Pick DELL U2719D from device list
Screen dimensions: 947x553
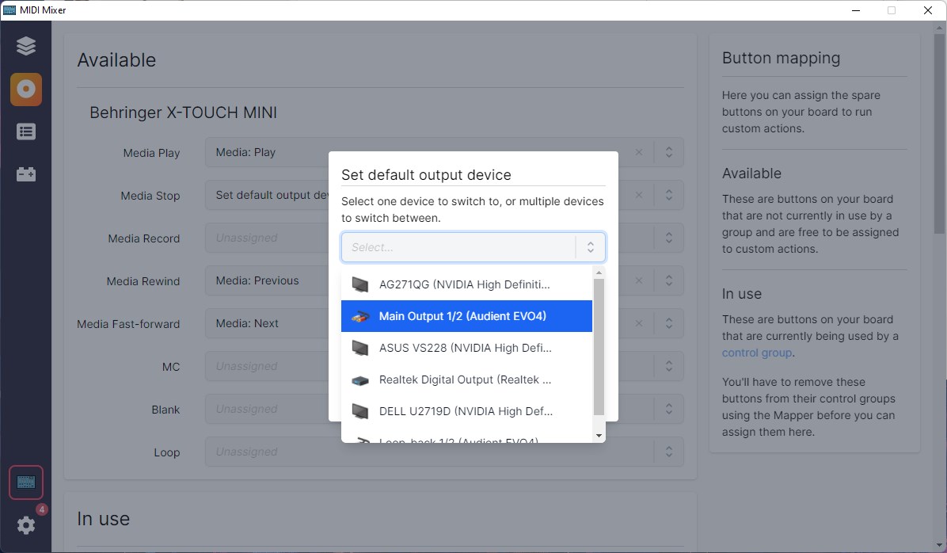tap(466, 411)
